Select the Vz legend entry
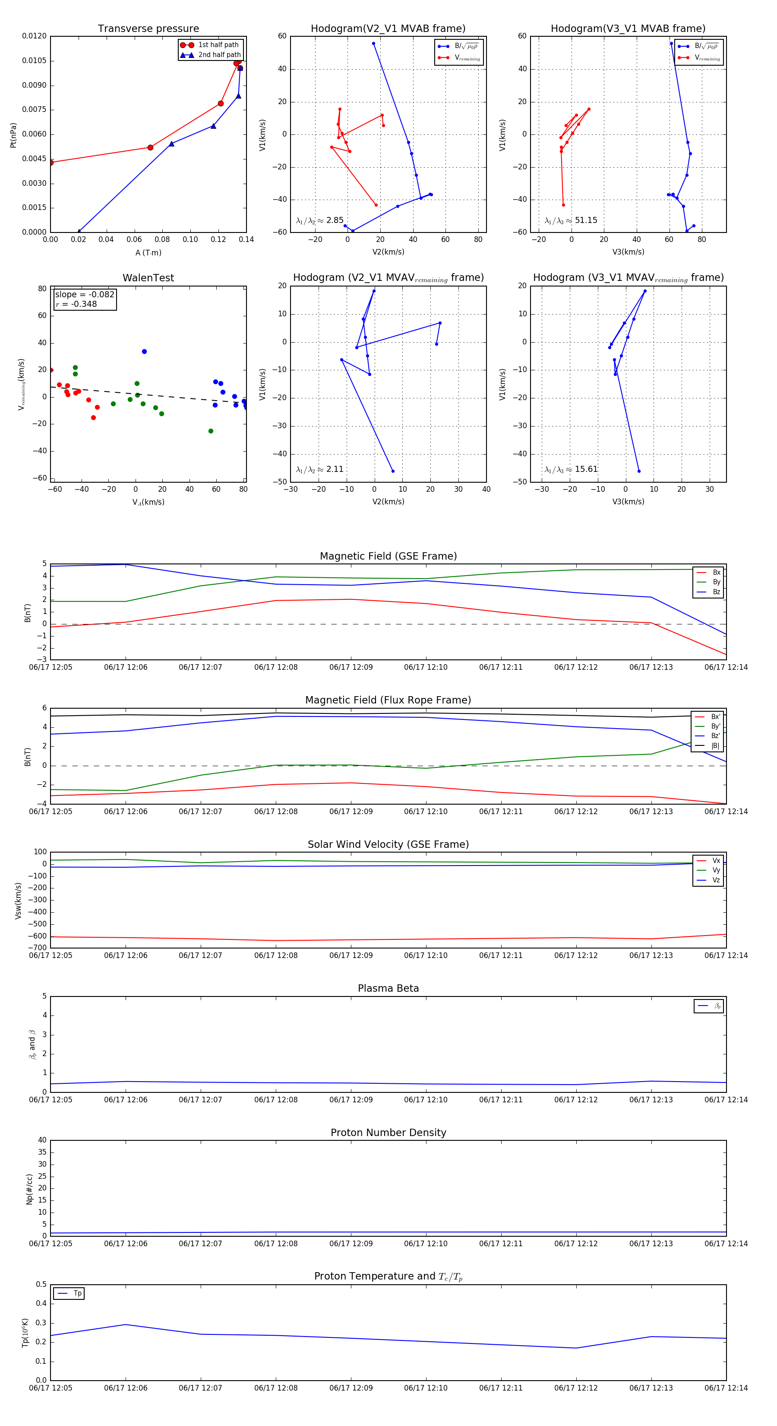Viewport: 777px width, 1426px height. 708,880
